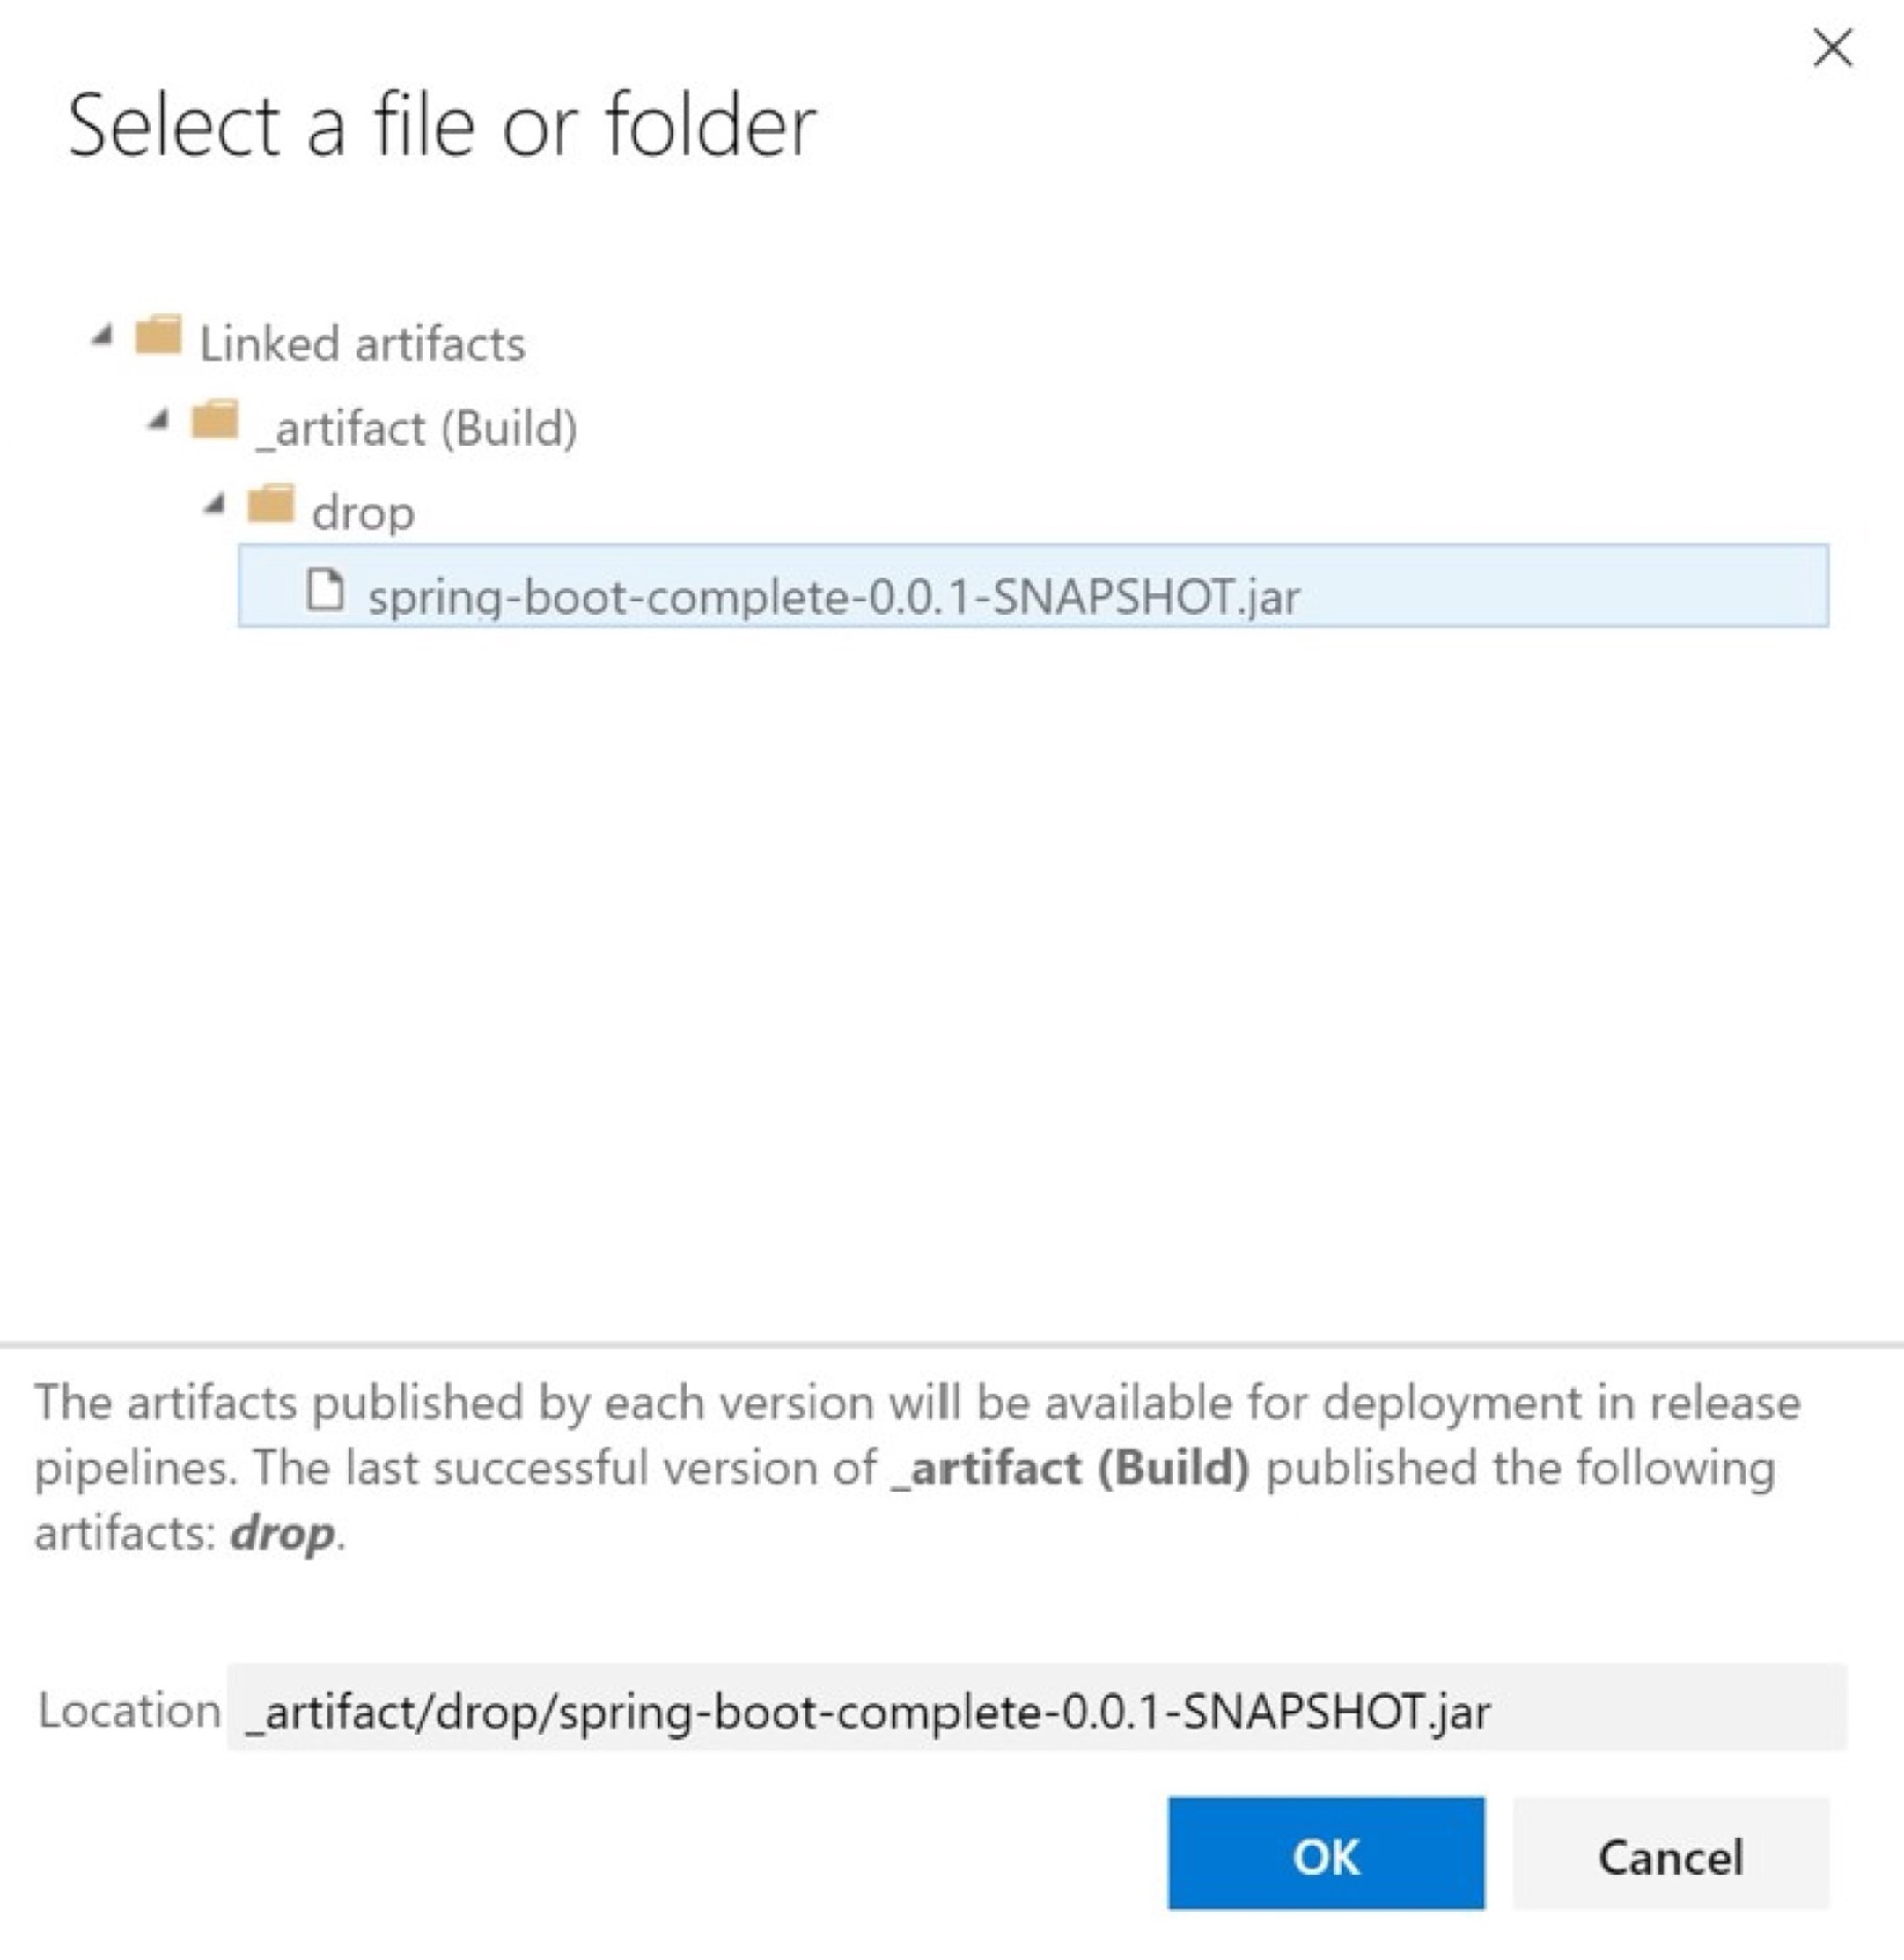Click the 'Select a file or folder' heading
This screenshot has width=1904, height=1960.
pos(442,126)
